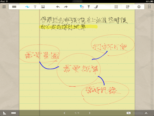Toggle the handwriting input mode icon
Image resolution: width=154 pixels, height=116 pixels.
(128, 113)
